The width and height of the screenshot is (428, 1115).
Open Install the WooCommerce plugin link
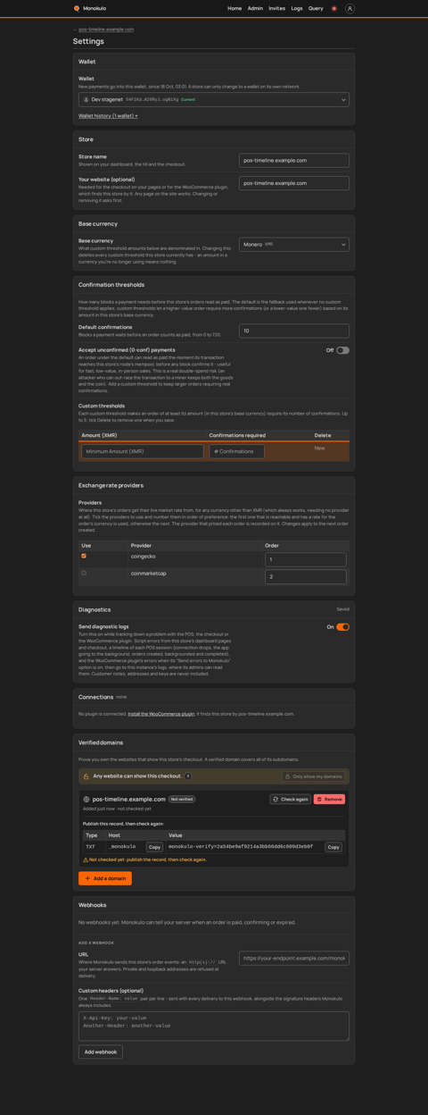161,714
